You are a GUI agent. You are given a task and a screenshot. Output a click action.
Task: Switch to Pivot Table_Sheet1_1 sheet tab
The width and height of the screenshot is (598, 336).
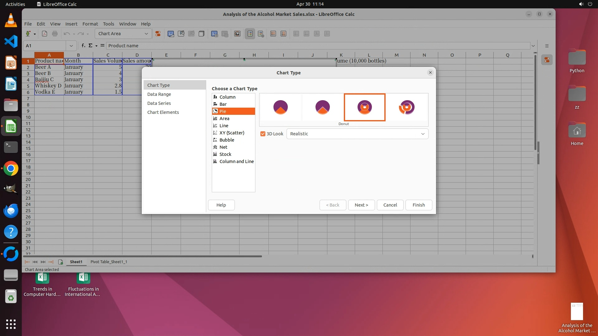[109, 262]
